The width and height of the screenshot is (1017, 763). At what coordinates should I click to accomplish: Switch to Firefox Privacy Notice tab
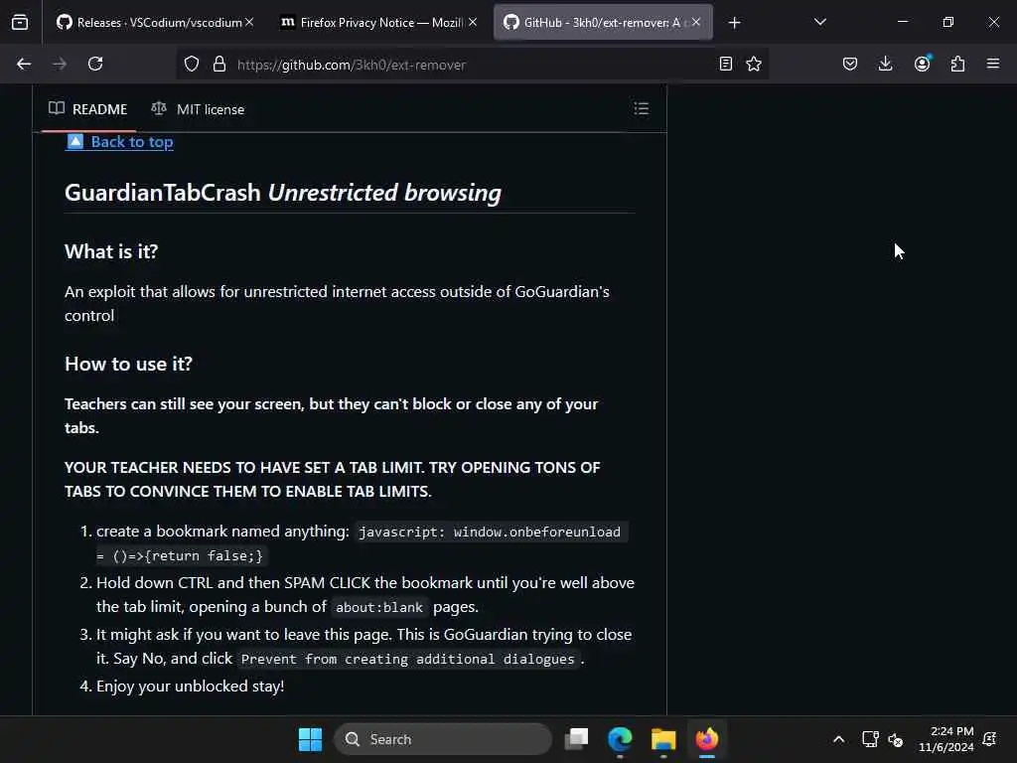(379, 22)
